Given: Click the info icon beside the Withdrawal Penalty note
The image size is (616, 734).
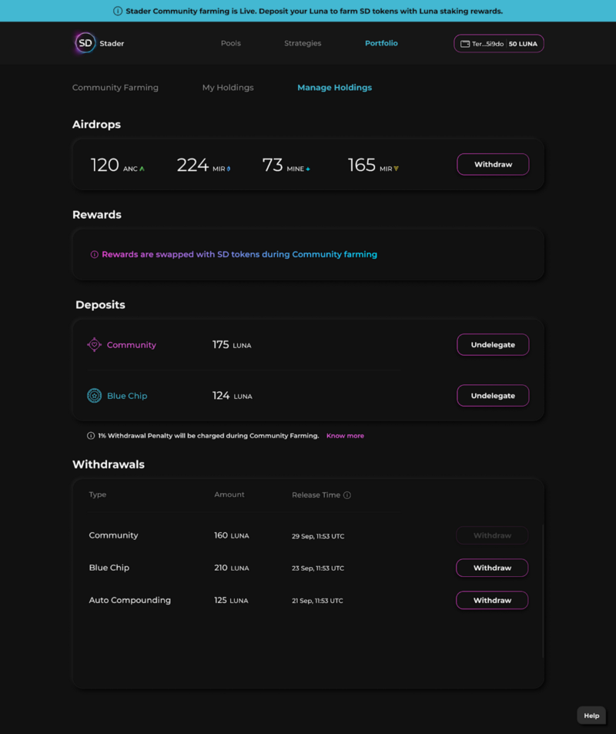Looking at the screenshot, I should 91,436.
